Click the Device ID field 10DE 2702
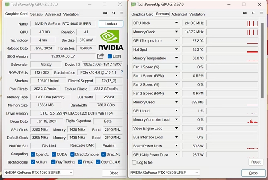The height and width of the screenshot is (180, 268). 102,65
